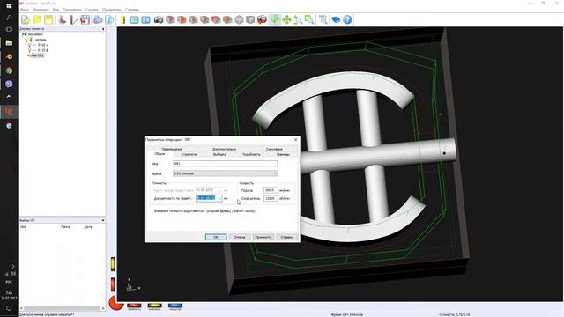
Task: Select the two-pane view layout icon
Action: (x=145, y=19)
